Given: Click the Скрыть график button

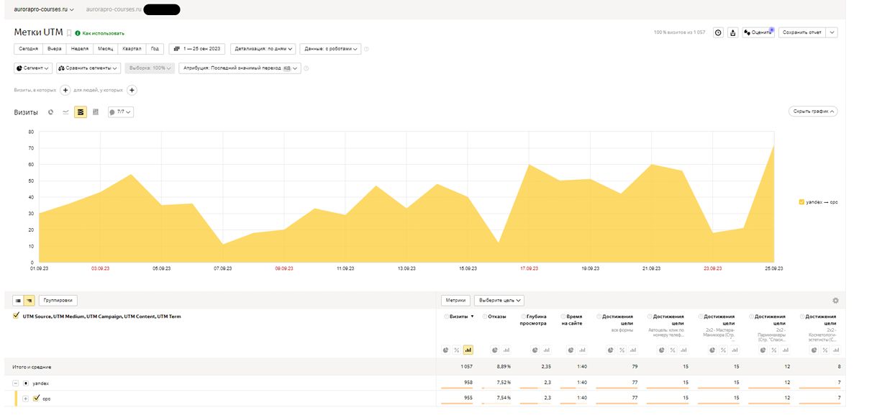Looking at the screenshot, I should tap(813, 112).
